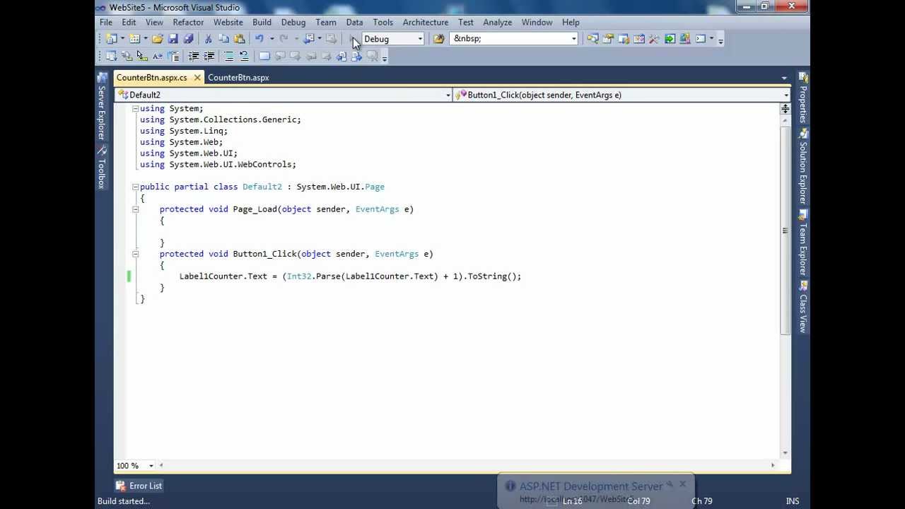Expand the Properties side tab
Viewport: 905px width, 509px height.
(803, 99)
